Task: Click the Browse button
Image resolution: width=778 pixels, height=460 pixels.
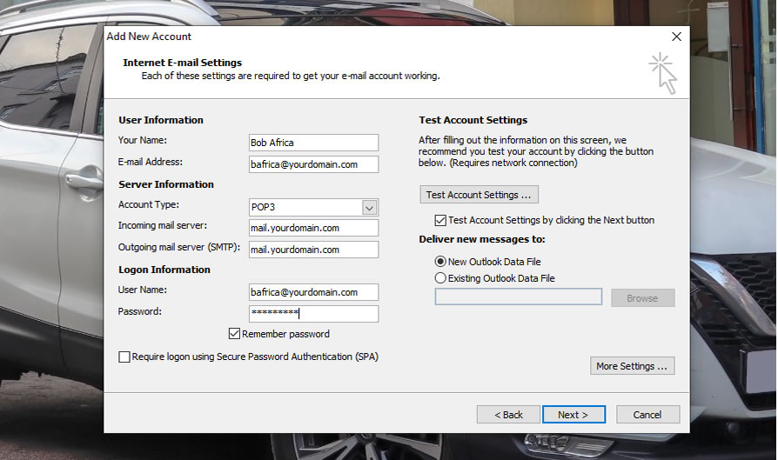Action: 642,298
